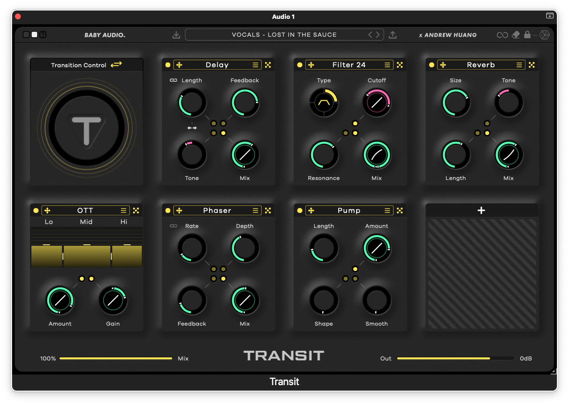
Task: Click the padlock icon in top bar
Action: [x=527, y=35]
